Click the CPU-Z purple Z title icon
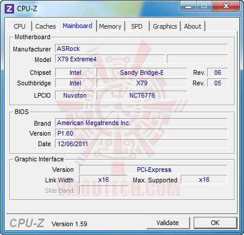Viewport: 244px width, 235px height. tap(9, 9)
